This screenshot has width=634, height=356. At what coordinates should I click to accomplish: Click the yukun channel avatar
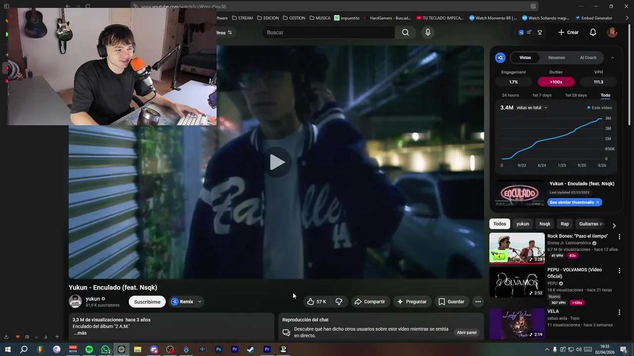tap(75, 302)
